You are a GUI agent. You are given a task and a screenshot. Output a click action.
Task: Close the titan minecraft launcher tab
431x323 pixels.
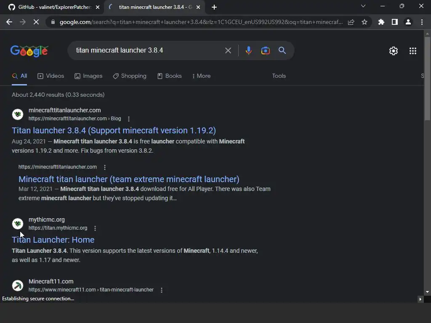click(x=198, y=7)
